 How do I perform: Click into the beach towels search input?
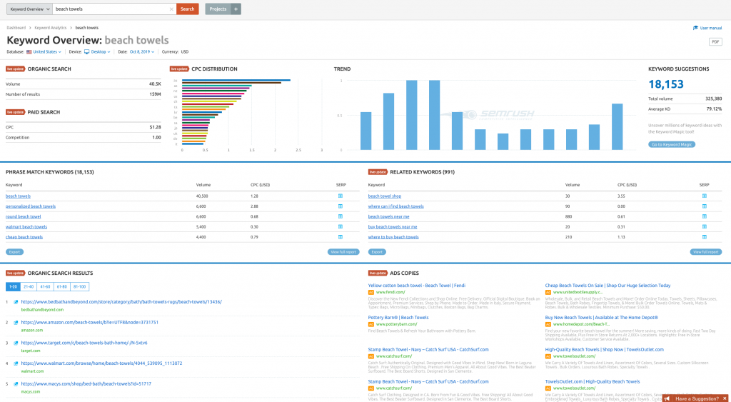pos(111,9)
